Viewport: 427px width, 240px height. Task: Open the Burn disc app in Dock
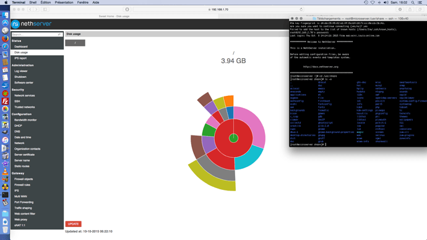click(x=5, y=187)
